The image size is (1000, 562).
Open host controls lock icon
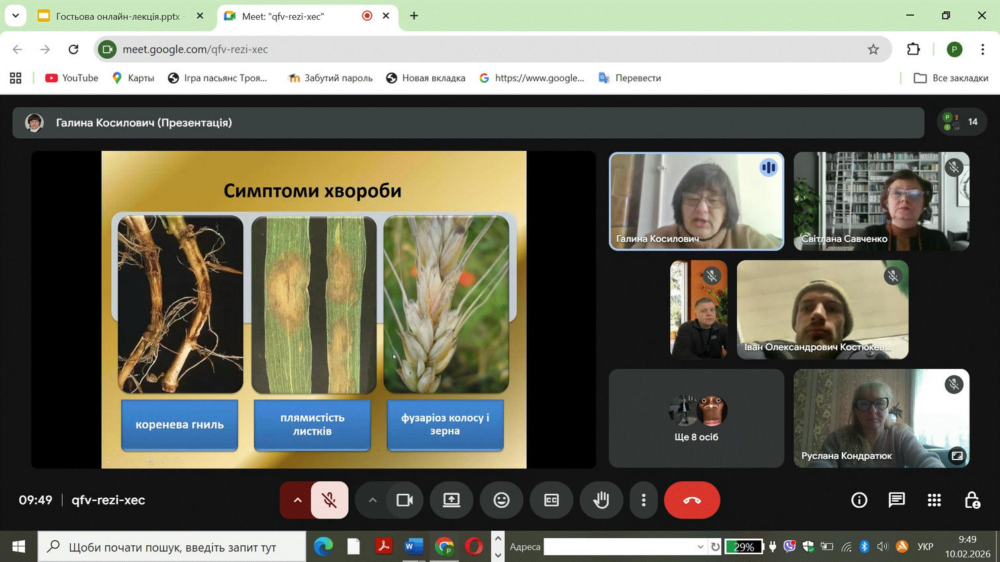[972, 501]
